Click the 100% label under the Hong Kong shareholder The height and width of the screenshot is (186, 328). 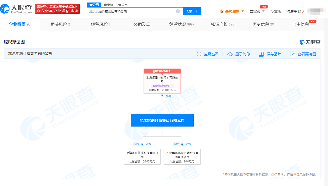pos(168,96)
